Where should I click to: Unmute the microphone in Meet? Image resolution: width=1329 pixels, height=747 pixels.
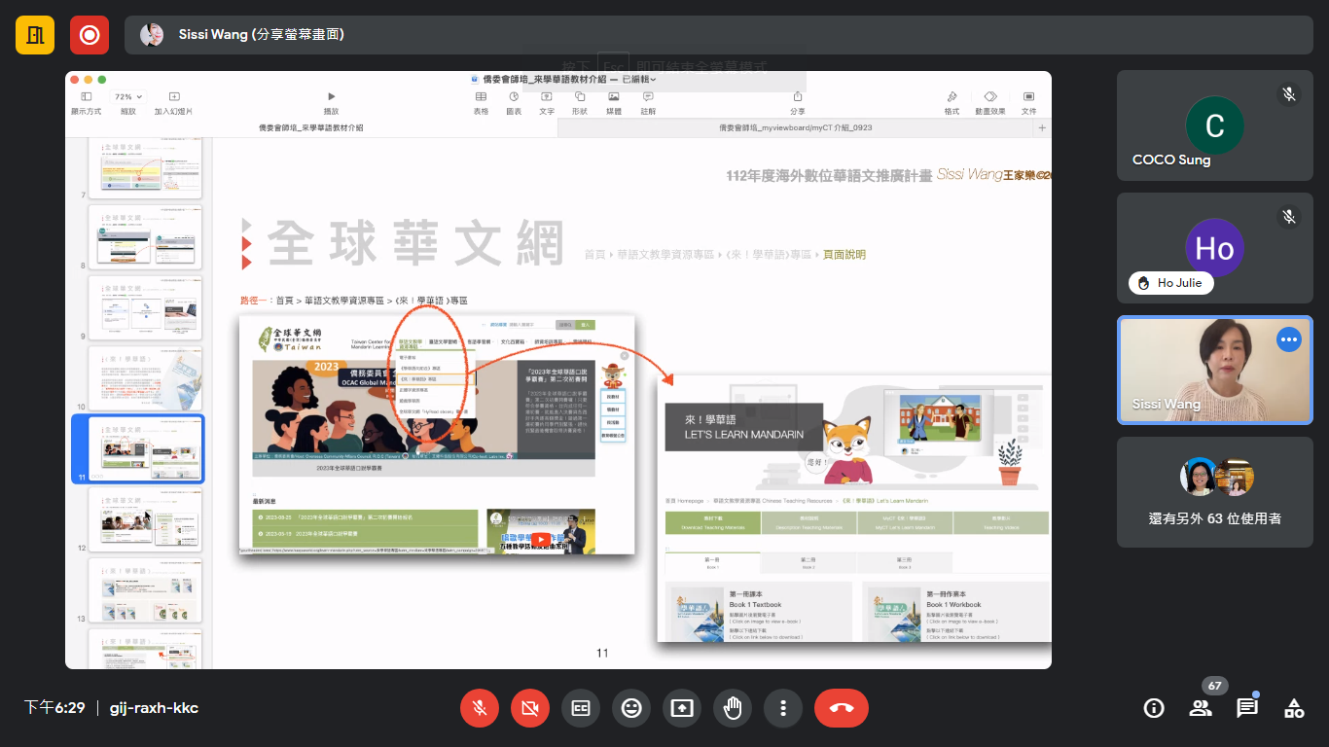tap(480, 708)
